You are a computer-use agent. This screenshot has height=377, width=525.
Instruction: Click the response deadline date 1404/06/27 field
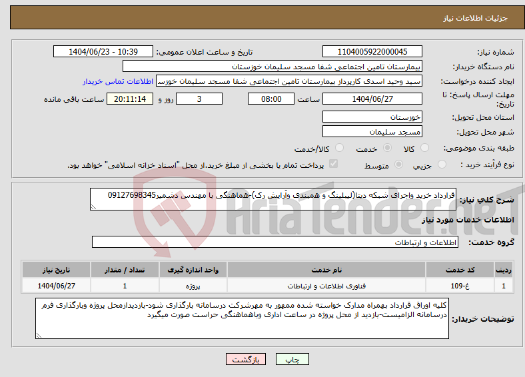pyautogui.click(x=372, y=99)
